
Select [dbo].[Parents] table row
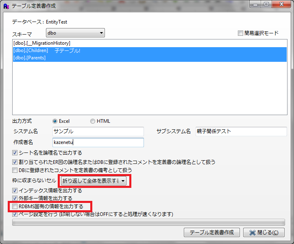150,58
